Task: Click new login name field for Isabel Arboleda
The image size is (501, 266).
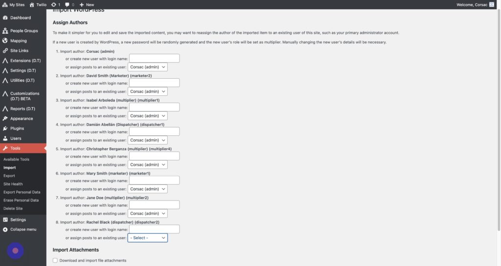Action: click(154, 107)
